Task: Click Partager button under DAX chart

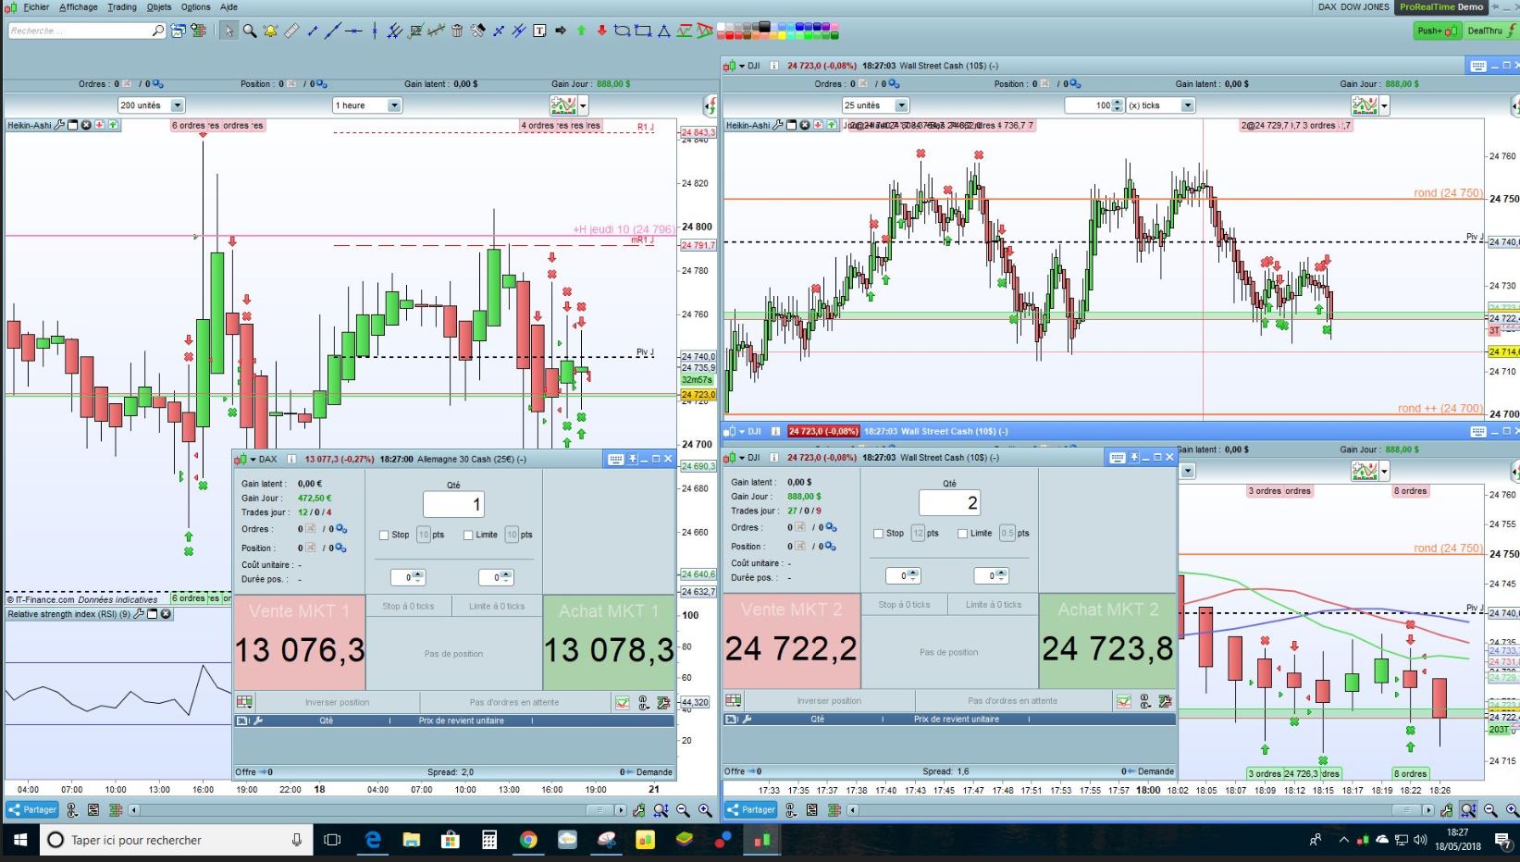Action: [x=32, y=810]
